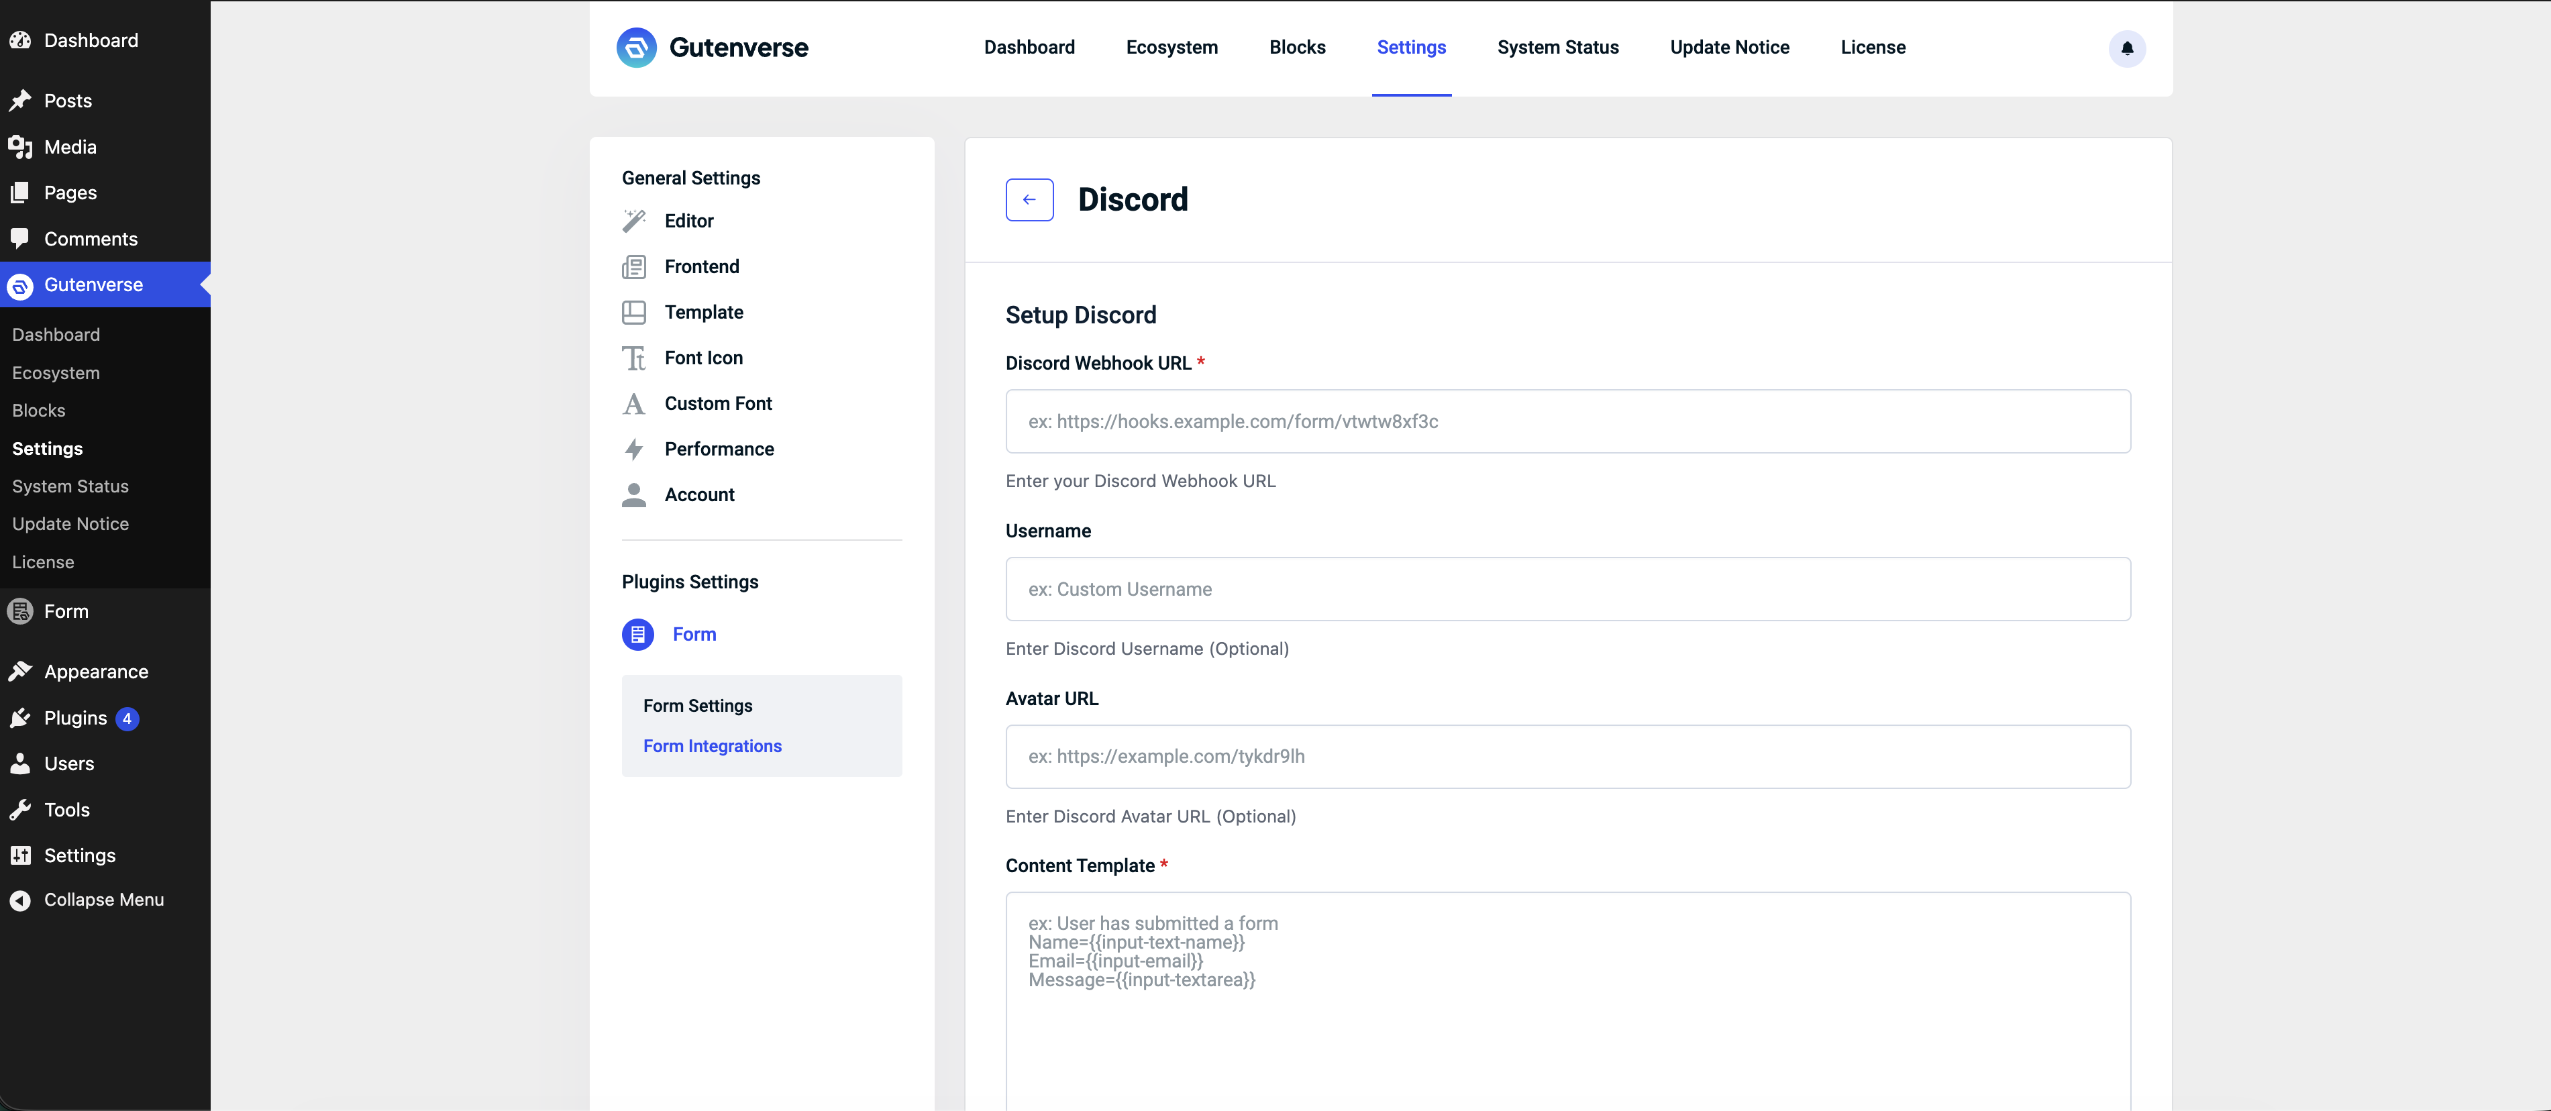Click the Gutenverse brand name in header
The width and height of the screenshot is (2551, 1111).
[x=739, y=48]
